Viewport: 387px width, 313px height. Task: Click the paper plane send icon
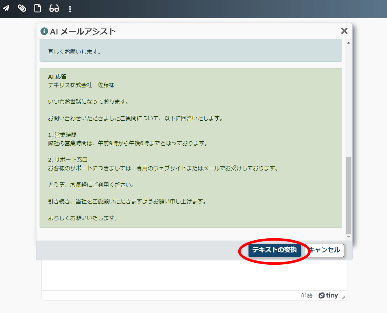coord(6,8)
